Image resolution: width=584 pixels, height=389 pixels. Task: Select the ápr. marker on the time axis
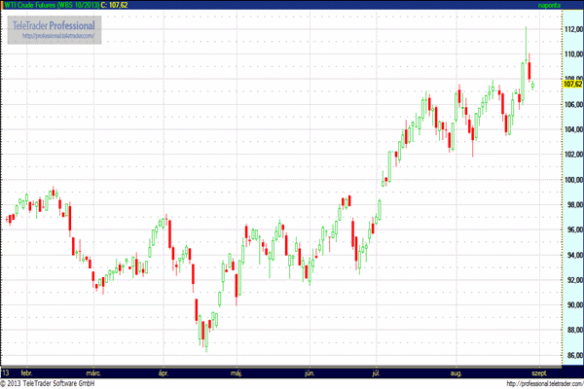click(x=164, y=372)
